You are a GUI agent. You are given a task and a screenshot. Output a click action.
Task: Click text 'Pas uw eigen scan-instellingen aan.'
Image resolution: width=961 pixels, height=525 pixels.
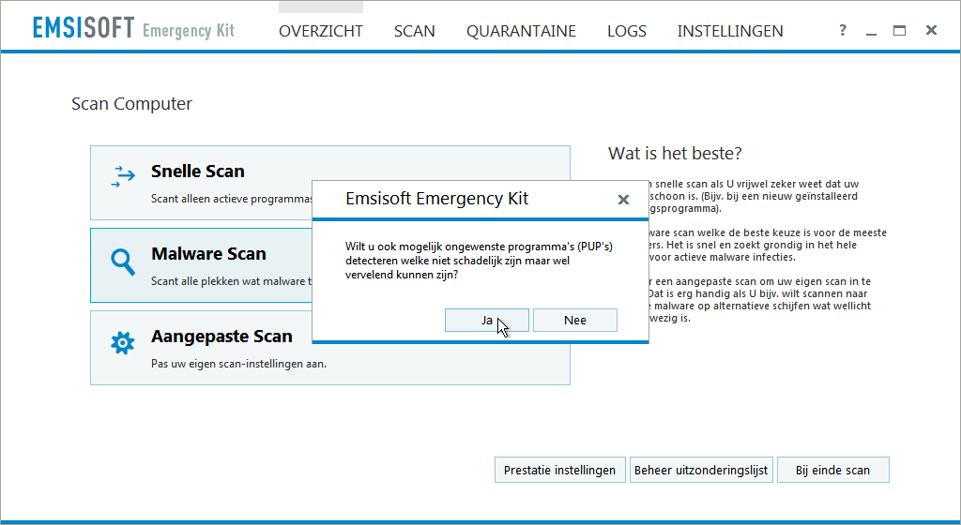pos(239,364)
